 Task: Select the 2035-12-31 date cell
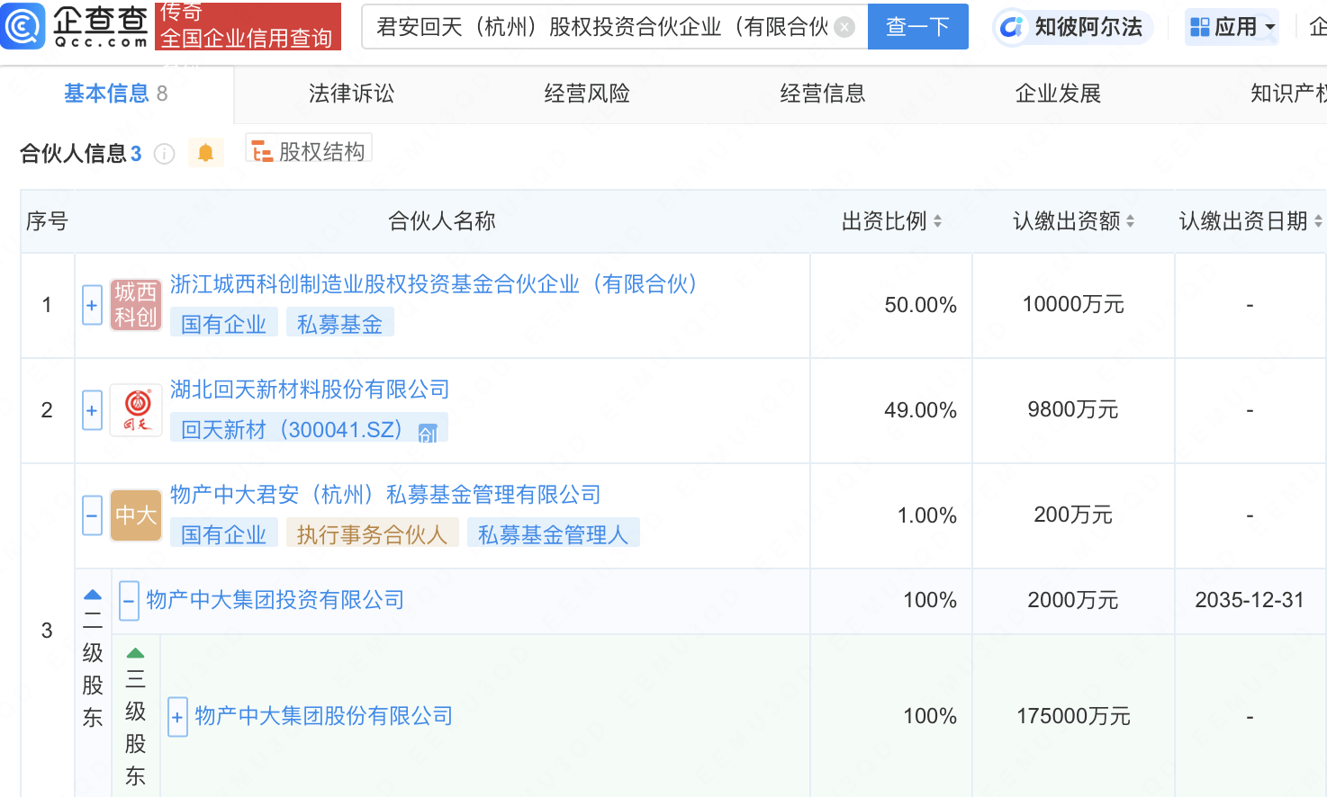pyautogui.click(x=1250, y=600)
